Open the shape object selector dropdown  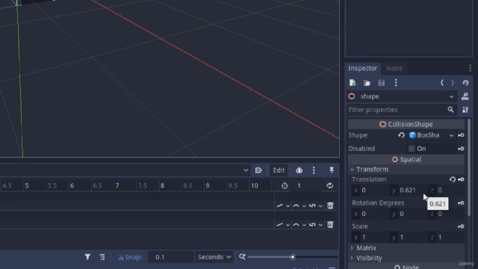[402, 96]
